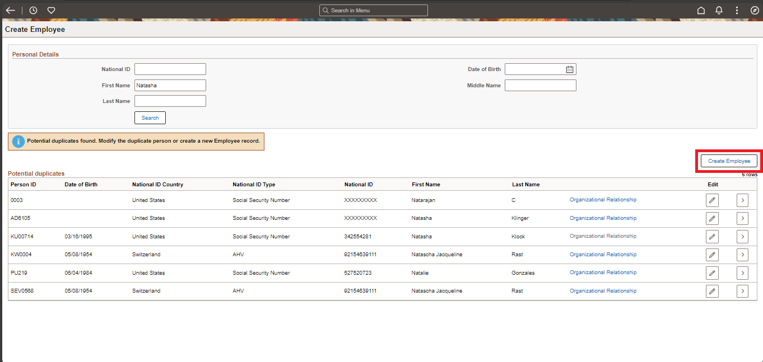Open Favorites using the heart icon
Viewport: 763px width, 362px height.
(x=50, y=10)
